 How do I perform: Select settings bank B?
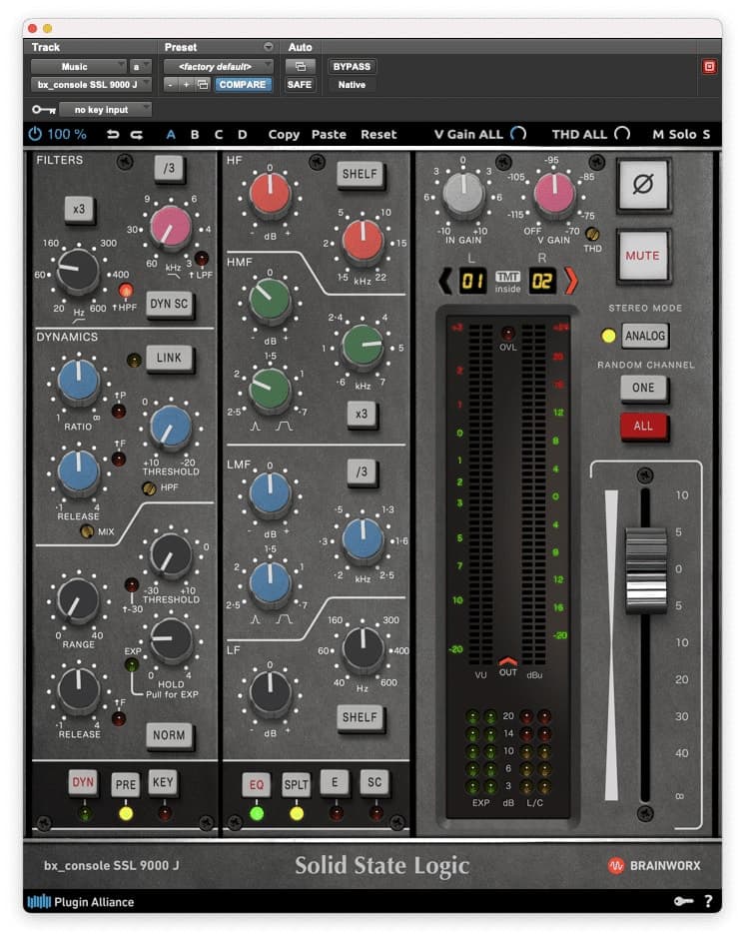pos(194,134)
